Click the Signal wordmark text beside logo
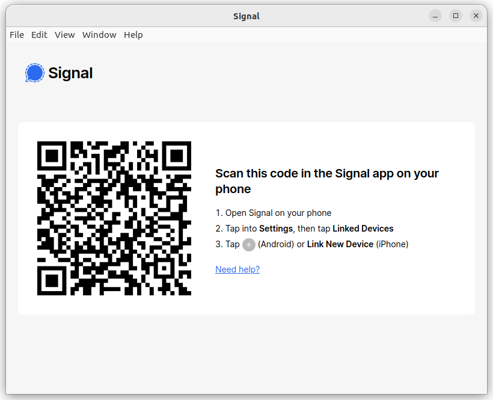This screenshot has width=493, height=400. [x=70, y=73]
